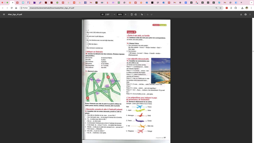Bookmark this page with star icon

coord(220,8)
